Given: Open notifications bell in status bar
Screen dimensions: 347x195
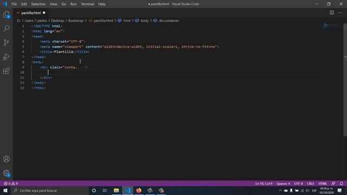Looking at the screenshot, I should [341, 184].
